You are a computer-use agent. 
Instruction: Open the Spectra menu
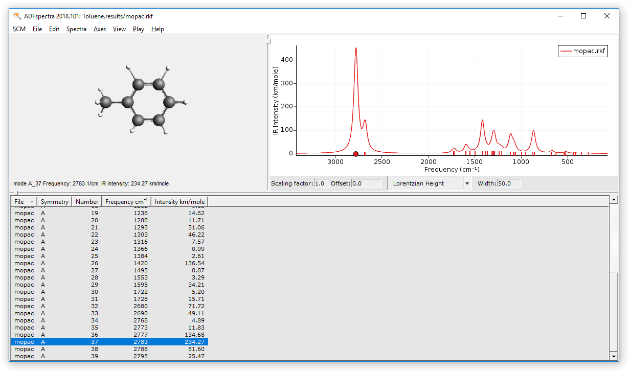(76, 29)
